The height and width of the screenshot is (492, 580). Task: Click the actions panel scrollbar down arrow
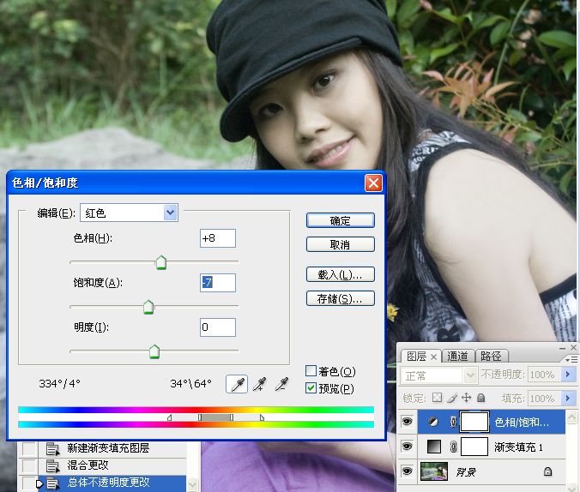click(192, 483)
